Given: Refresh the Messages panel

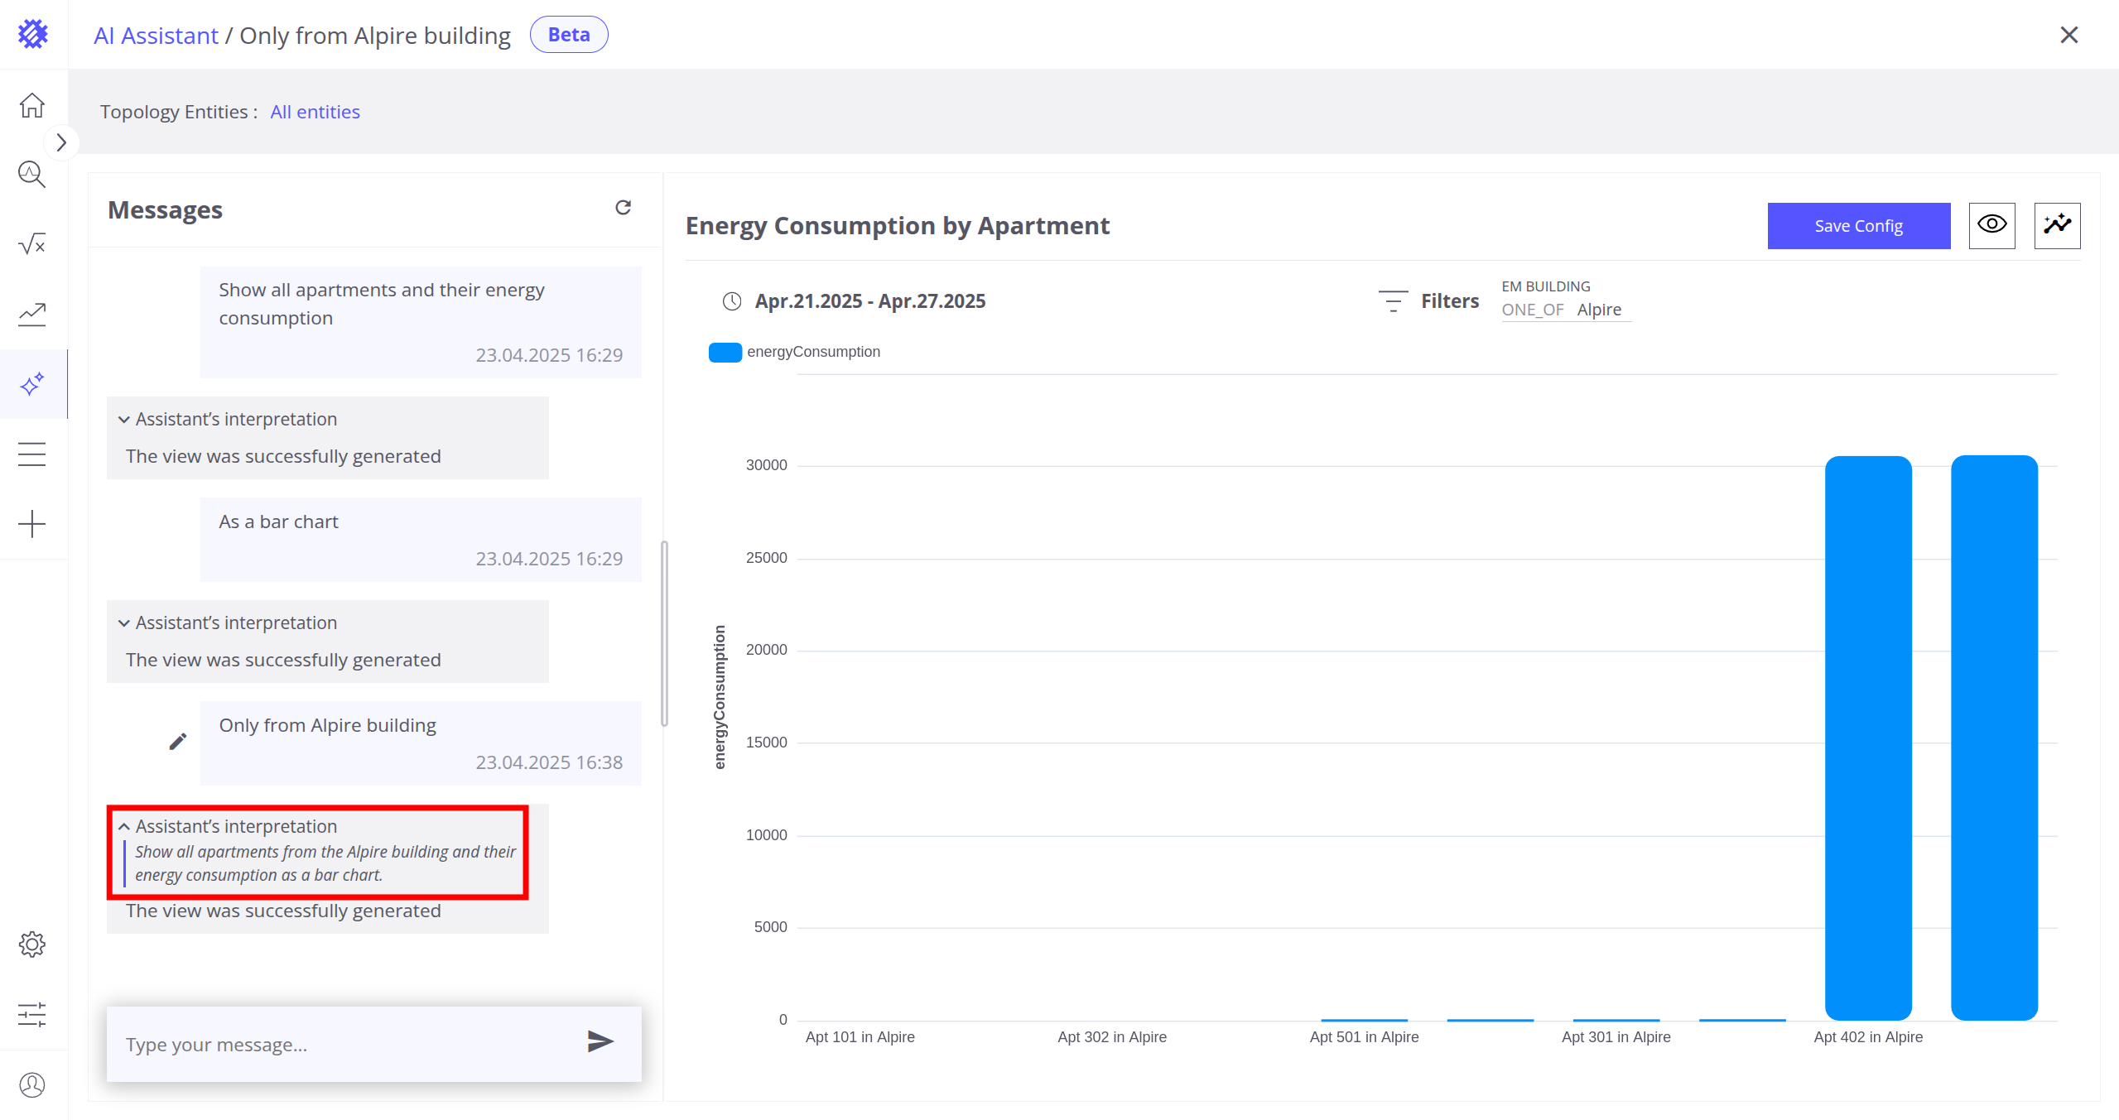Looking at the screenshot, I should [624, 208].
